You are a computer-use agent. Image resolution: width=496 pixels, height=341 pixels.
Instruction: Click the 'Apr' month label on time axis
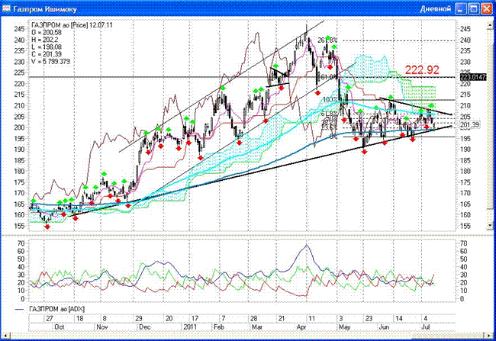coord(301,327)
